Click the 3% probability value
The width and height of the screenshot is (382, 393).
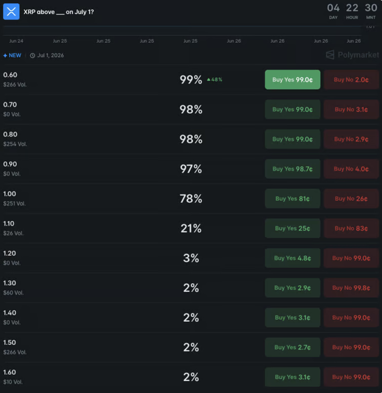click(x=191, y=258)
